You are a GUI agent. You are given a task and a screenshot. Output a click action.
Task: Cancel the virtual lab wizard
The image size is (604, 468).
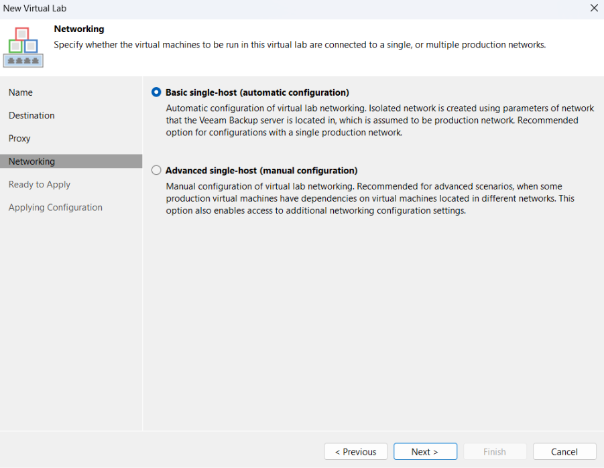pyautogui.click(x=564, y=452)
